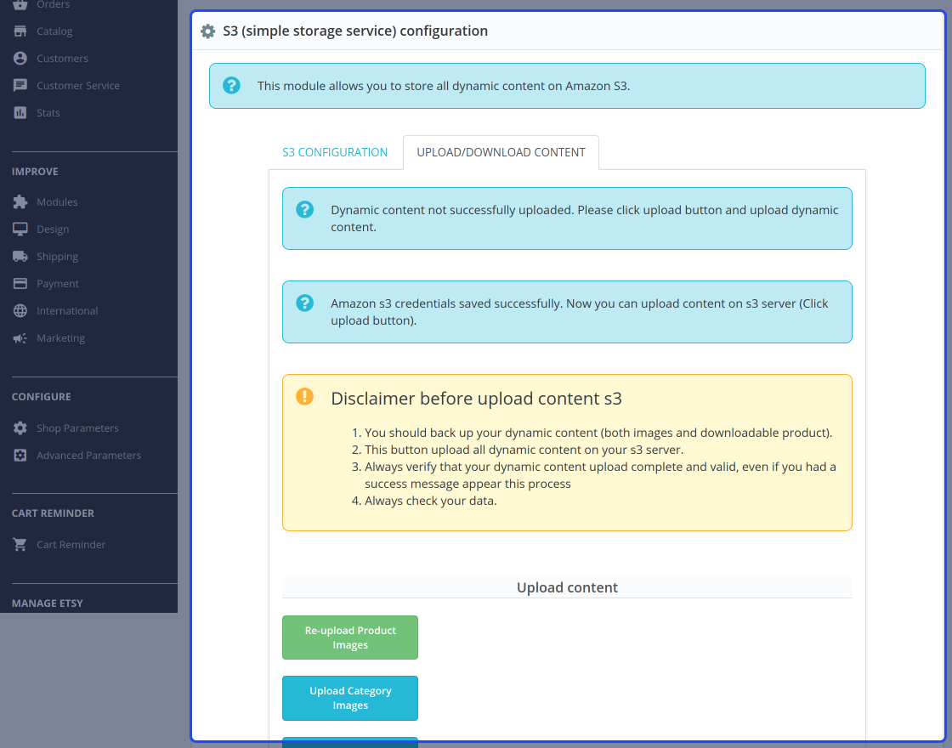Open the Orders menu entry

(x=53, y=4)
